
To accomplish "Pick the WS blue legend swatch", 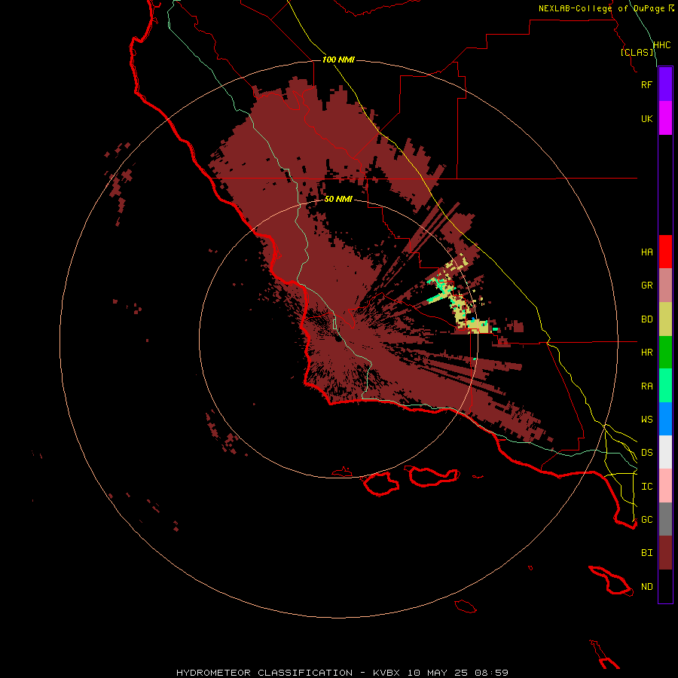I will 665,419.
